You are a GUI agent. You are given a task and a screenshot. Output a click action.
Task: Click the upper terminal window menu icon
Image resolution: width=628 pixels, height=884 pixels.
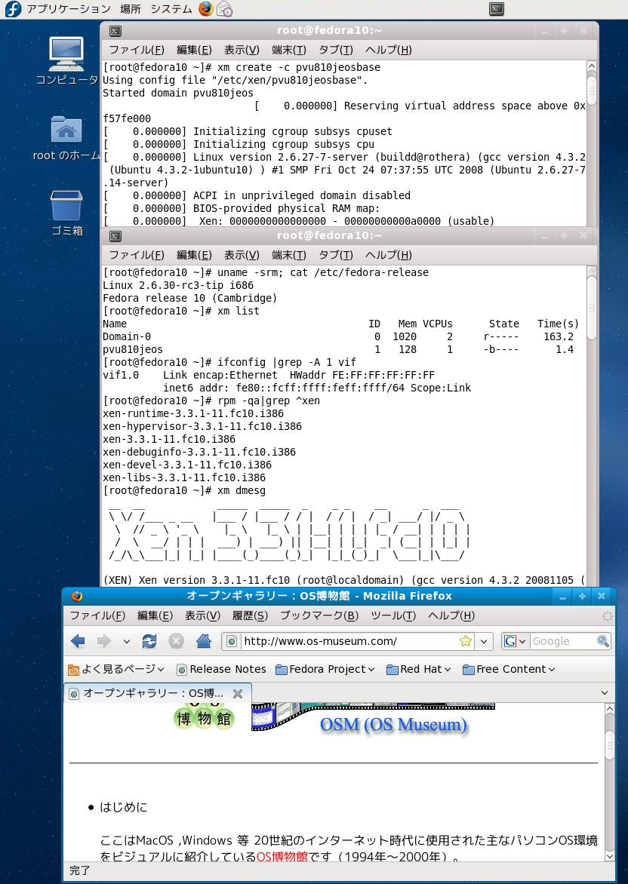click(115, 31)
